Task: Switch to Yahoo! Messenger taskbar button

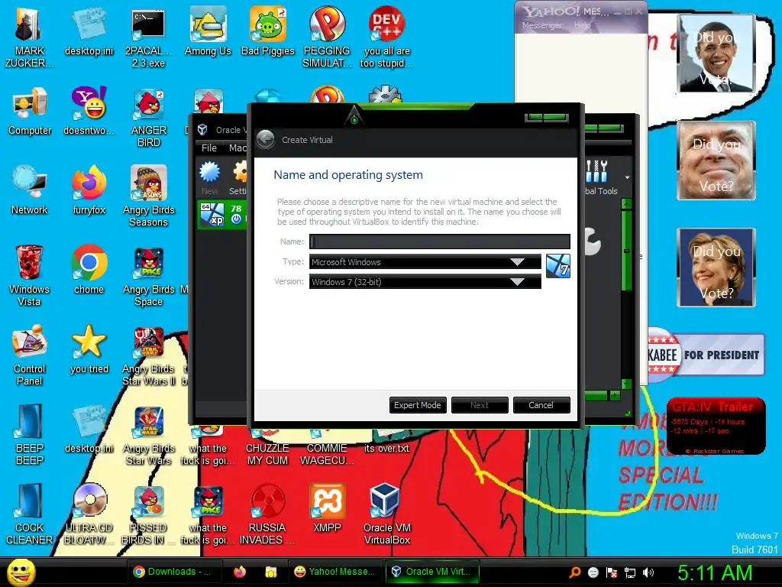Action: tap(334, 572)
